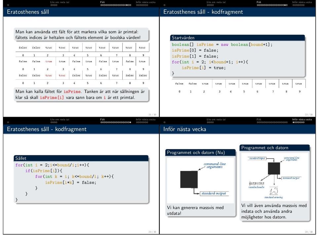Click the statement 'isPrime[i] = true;'
317x235 pixels.
(x=204, y=68)
